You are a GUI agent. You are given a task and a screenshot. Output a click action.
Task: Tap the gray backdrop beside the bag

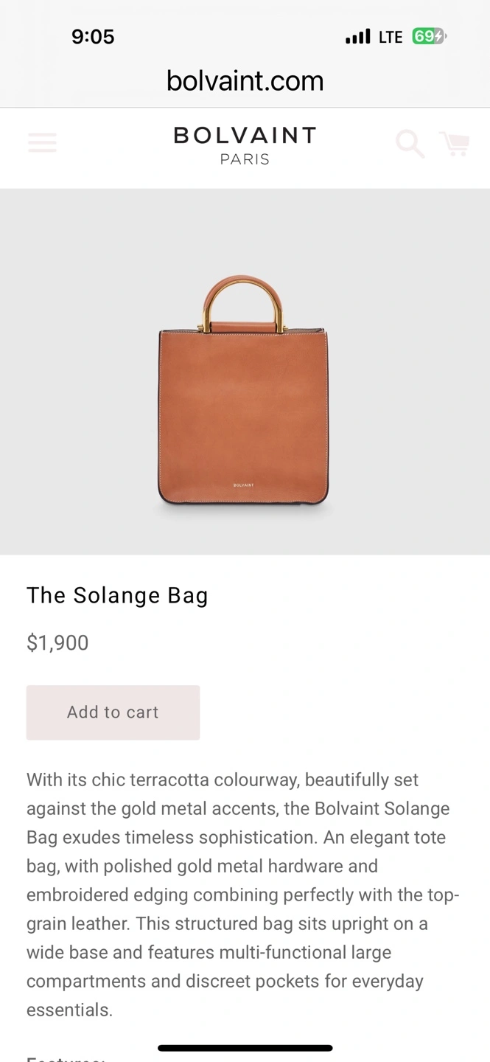tap(74, 369)
